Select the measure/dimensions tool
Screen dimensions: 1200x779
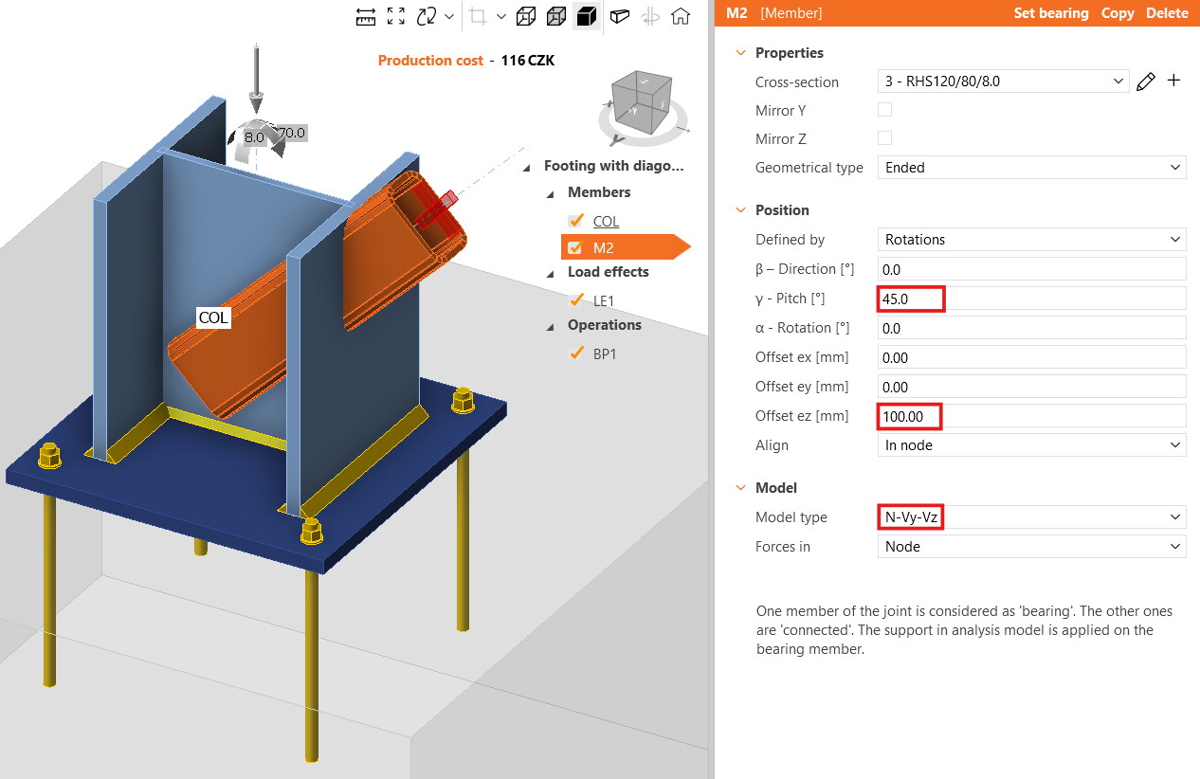366,16
